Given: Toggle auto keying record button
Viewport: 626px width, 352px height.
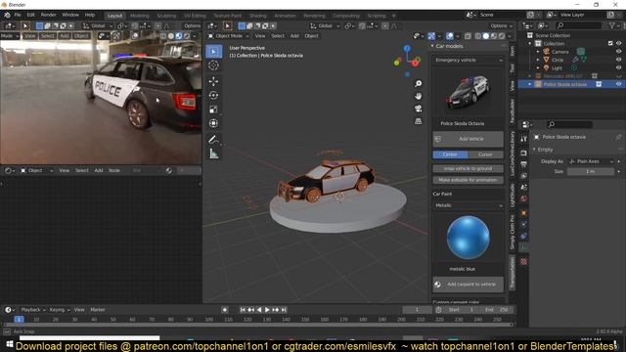Looking at the screenshot, I should tap(225, 310).
